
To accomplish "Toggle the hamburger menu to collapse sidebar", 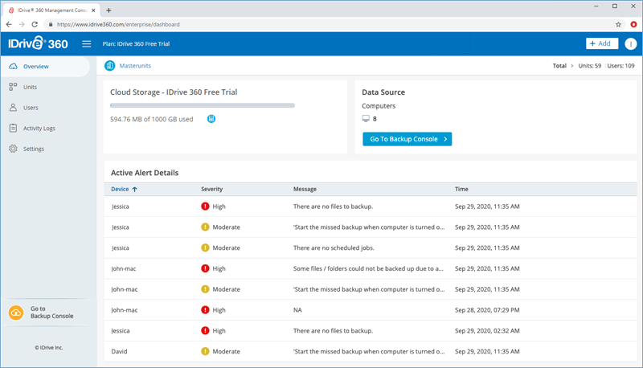I will point(87,44).
